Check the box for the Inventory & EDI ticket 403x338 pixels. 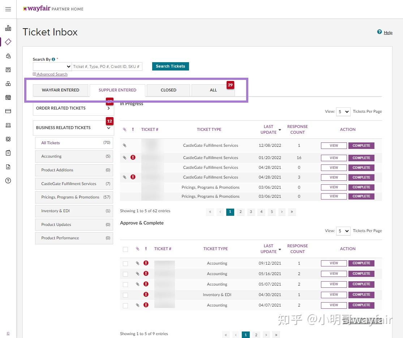point(125,295)
